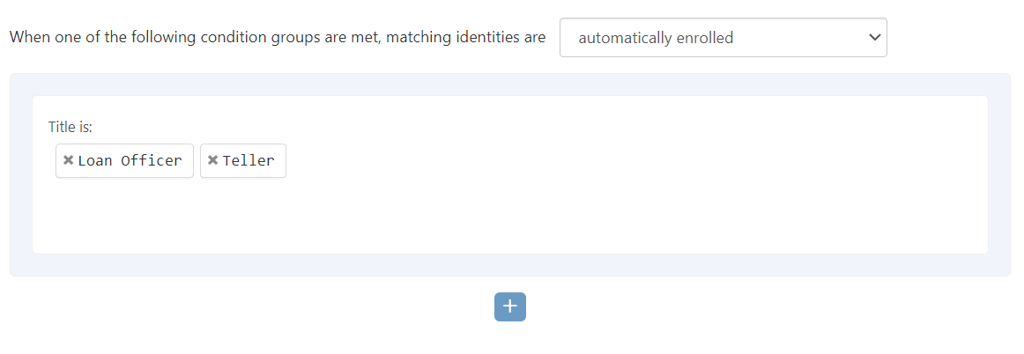Remove the Loan Officer title tag
1024x354 pixels.
pos(68,160)
